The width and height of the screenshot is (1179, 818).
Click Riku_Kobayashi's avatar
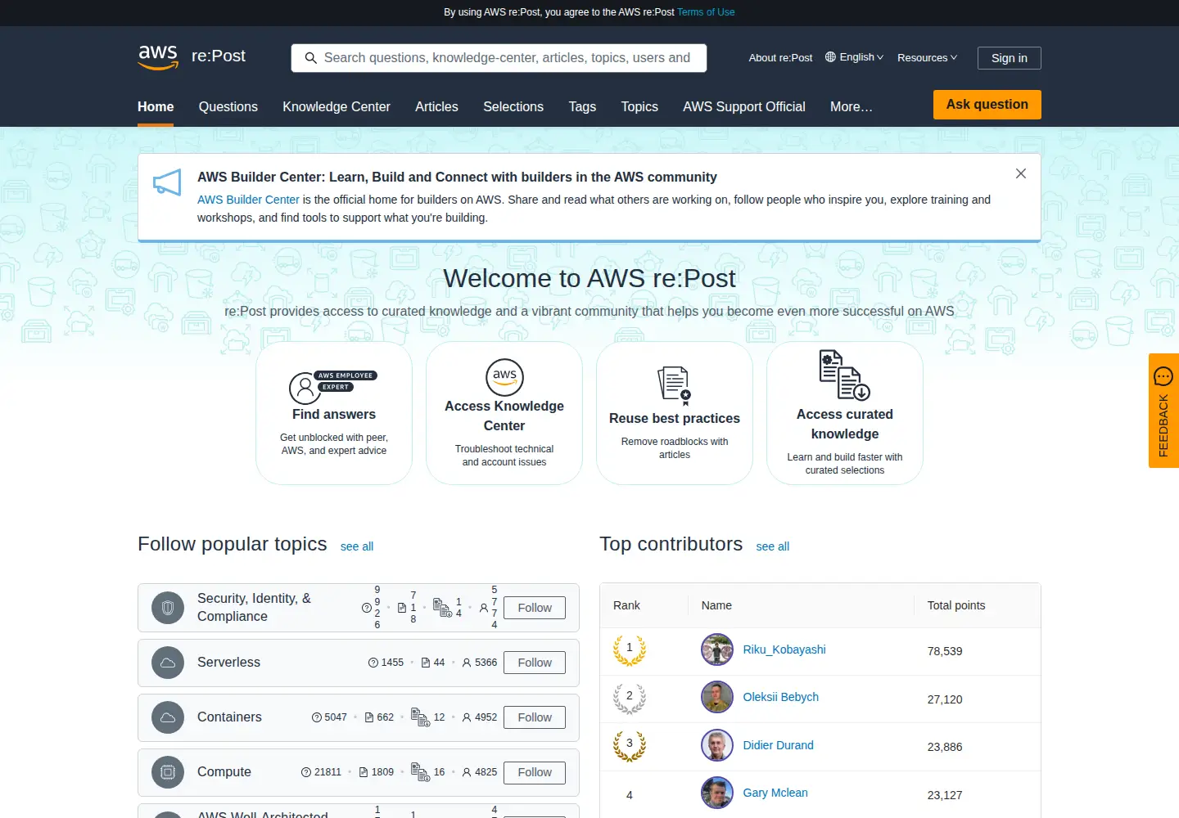[x=717, y=649]
